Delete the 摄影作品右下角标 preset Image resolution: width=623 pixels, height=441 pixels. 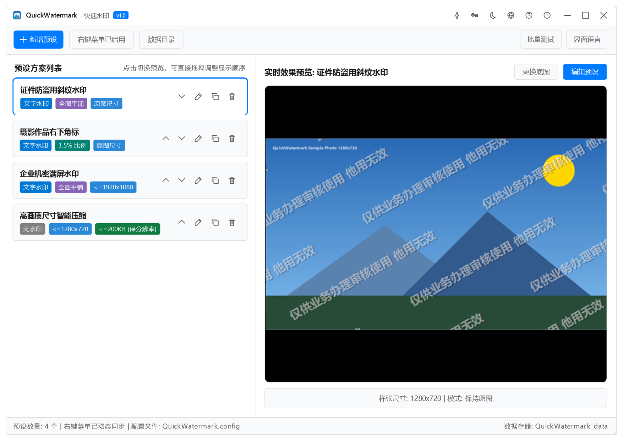coord(232,139)
